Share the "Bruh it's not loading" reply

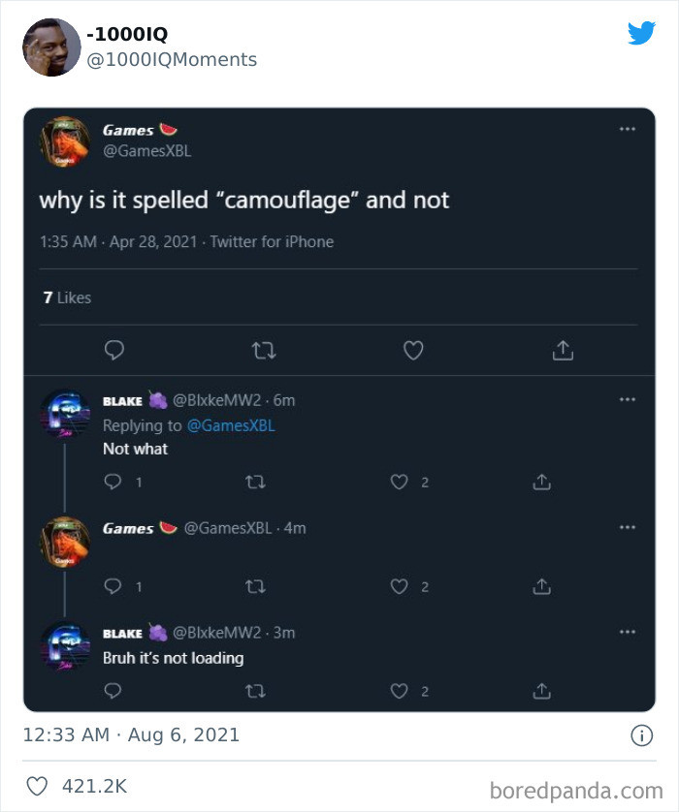pos(542,691)
